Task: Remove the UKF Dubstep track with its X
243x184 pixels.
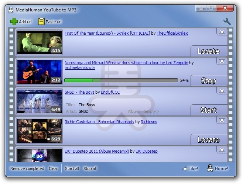Action: (x=222, y=150)
